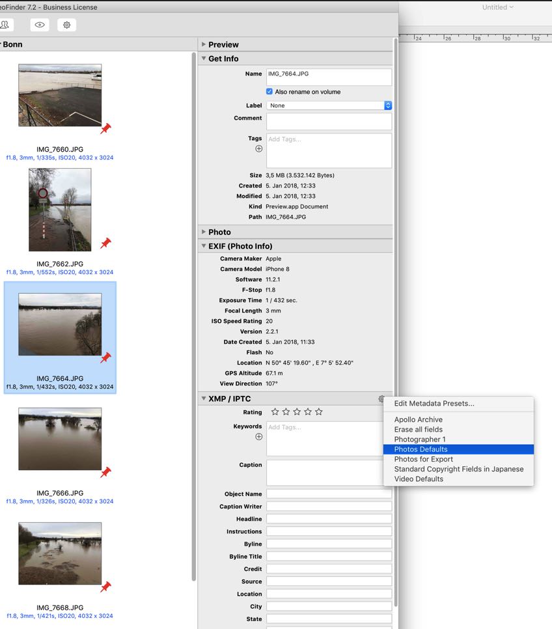Click the Caption Writer field
Screen dimensions: 552x629
pyautogui.click(x=329, y=506)
